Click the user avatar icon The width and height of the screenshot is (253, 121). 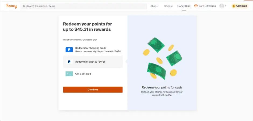click(222, 6)
